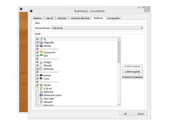Enable the A Qt-ről checkbox

tap(37, 89)
